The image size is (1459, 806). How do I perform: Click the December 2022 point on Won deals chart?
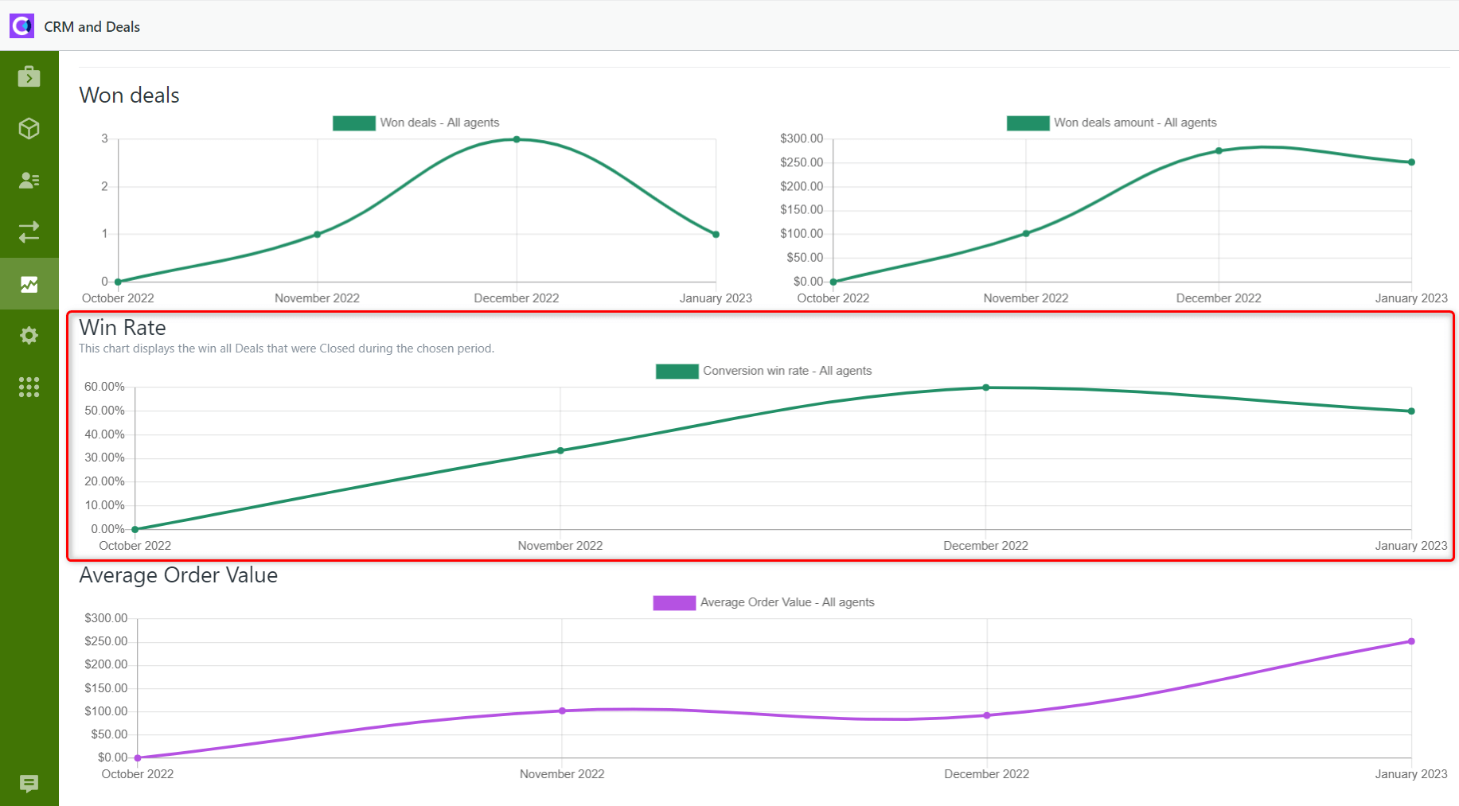coord(517,139)
